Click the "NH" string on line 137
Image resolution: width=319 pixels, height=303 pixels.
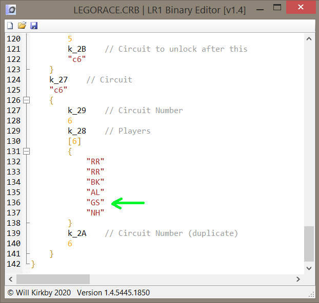point(95,213)
